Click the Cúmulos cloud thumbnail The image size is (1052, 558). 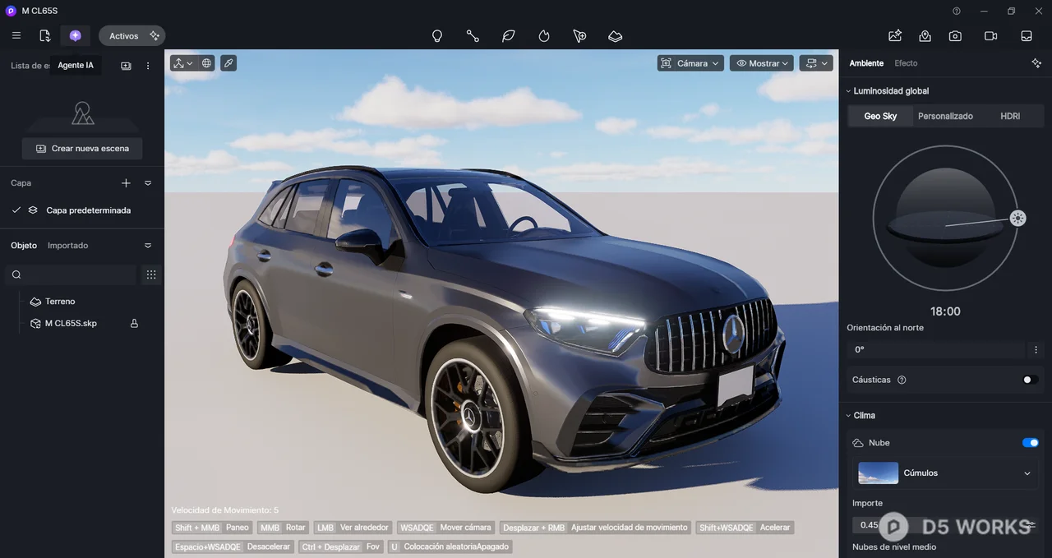[x=879, y=473]
